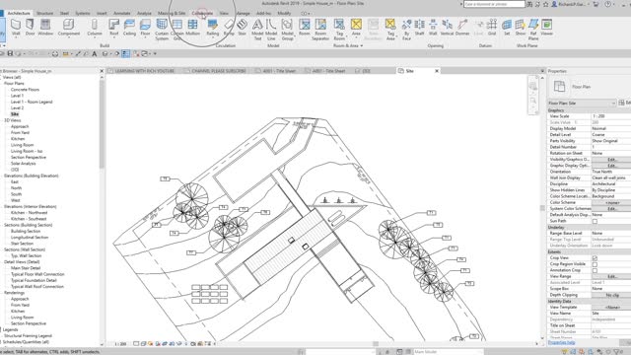Viewport: 631px width, 355px height.
Task: Open the View Scale 1 : 200 dropdown
Action: click(x=611, y=116)
